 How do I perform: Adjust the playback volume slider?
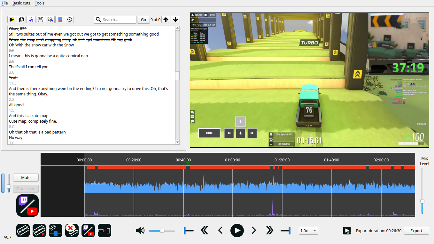point(162,231)
